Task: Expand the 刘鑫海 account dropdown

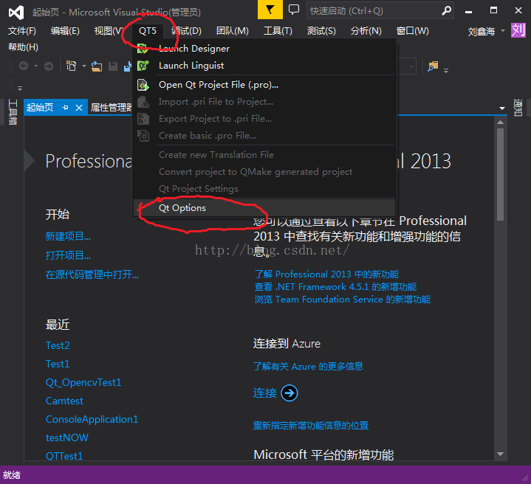Action: (x=503, y=31)
